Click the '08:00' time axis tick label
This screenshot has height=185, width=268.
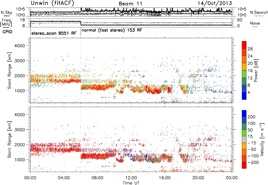coord(97,178)
